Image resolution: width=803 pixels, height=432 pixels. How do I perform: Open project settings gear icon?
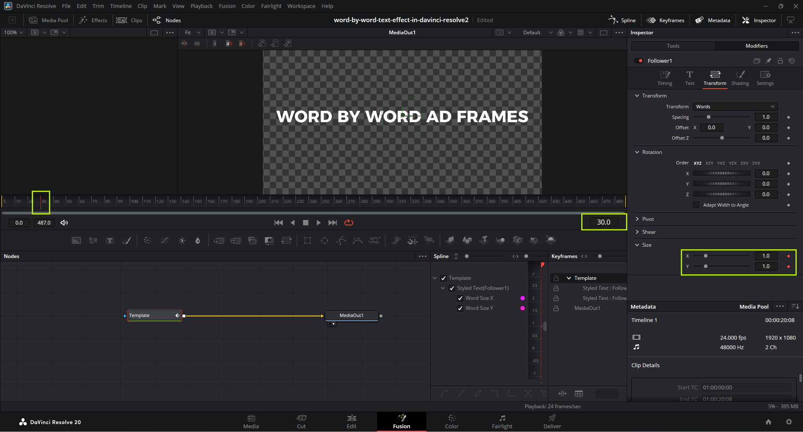click(789, 422)
